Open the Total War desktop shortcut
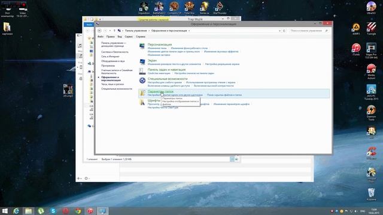Screen dimensions: 383x215 pos(189,8)
